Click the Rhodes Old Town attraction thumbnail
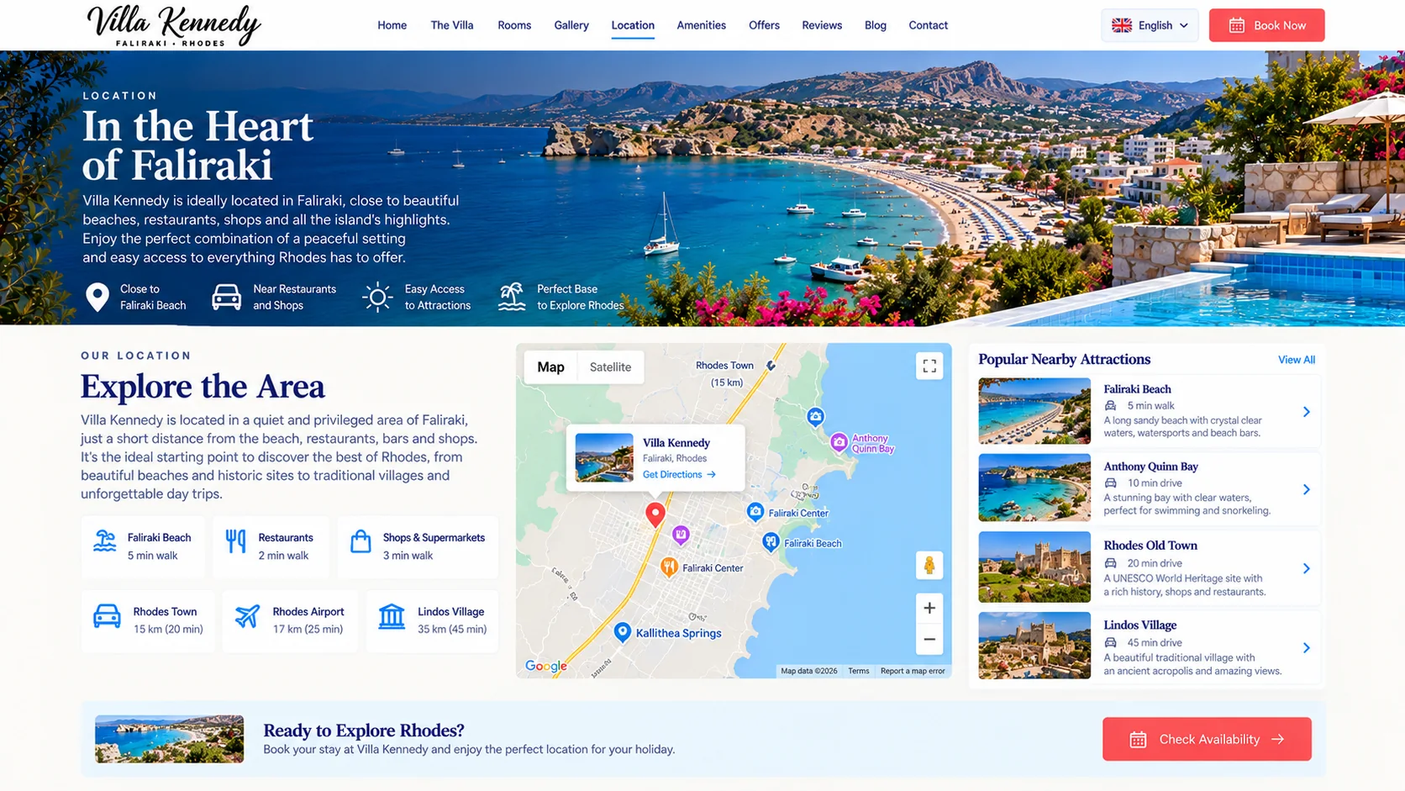This screenshot has height=791, width=1405. click(1034, 567)
